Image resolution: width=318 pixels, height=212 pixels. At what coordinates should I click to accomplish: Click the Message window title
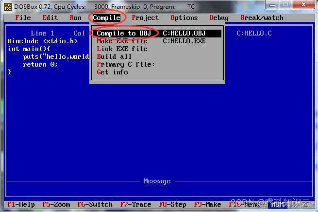(157, 181)
